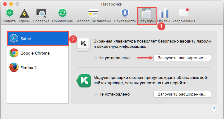This screenshot has height=119, width=224.
Task: Click the green link checker module icon
Action: [x=84, y=81]
